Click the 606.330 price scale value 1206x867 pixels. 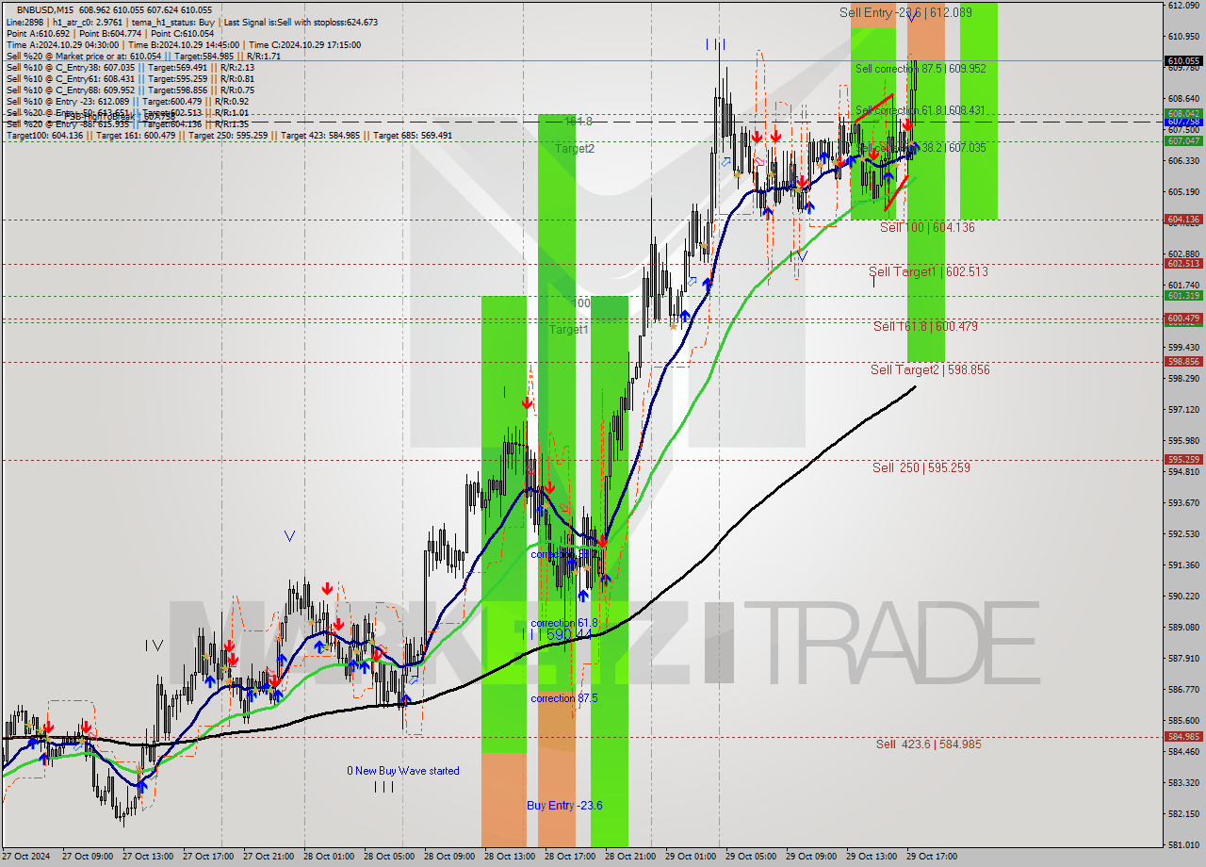coord(1183,160)
